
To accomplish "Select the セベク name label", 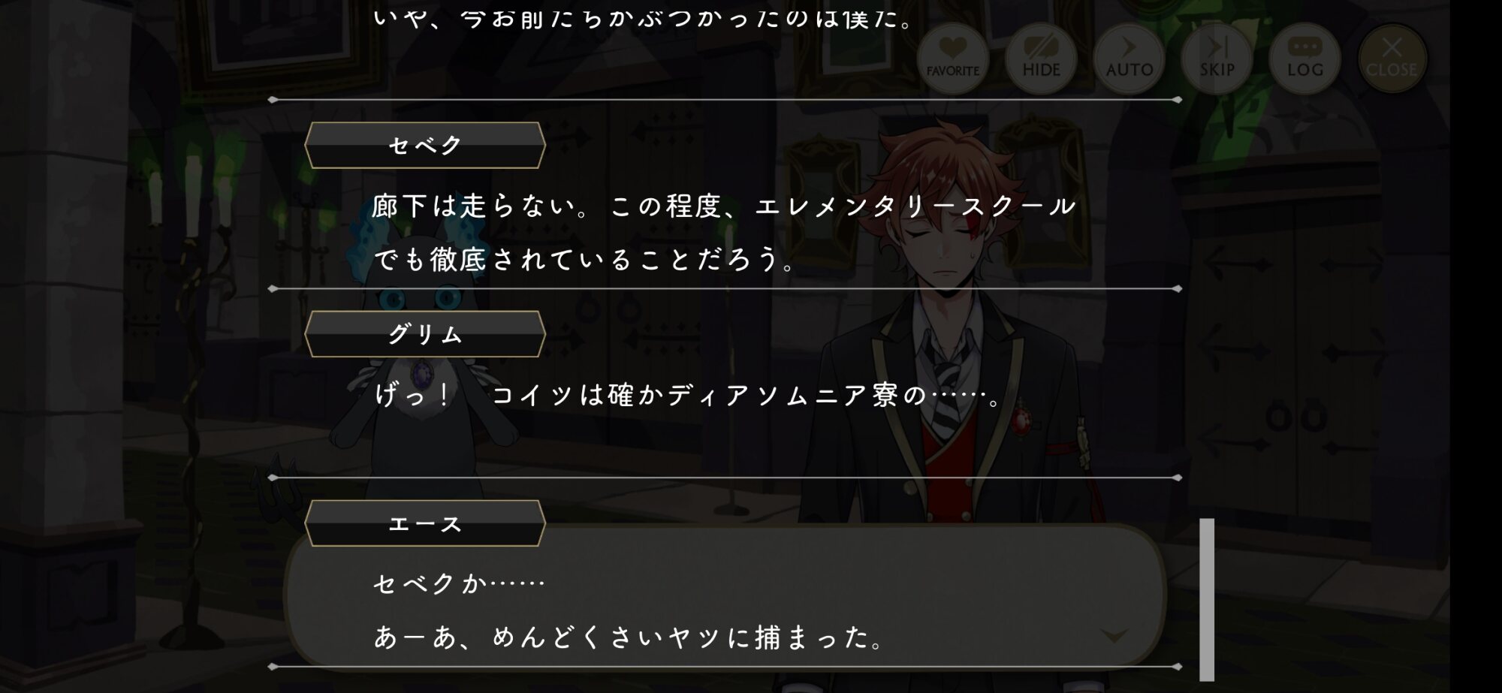I will tap(425, 145).
